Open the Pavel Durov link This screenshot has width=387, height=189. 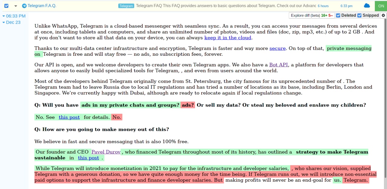click(x=106, y=152)
